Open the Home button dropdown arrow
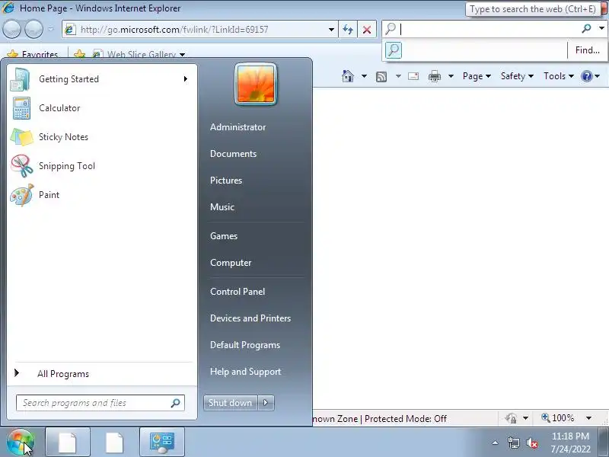This screenshot has width=609, height=457. click(364, 76)
